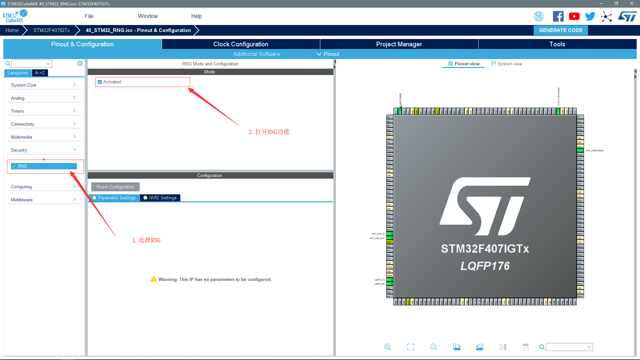The width and height of the screenshot is (640, 360).
Task: Click the zoom out magnifier icon
Action: pyautogui.click(x=433, y=347)
